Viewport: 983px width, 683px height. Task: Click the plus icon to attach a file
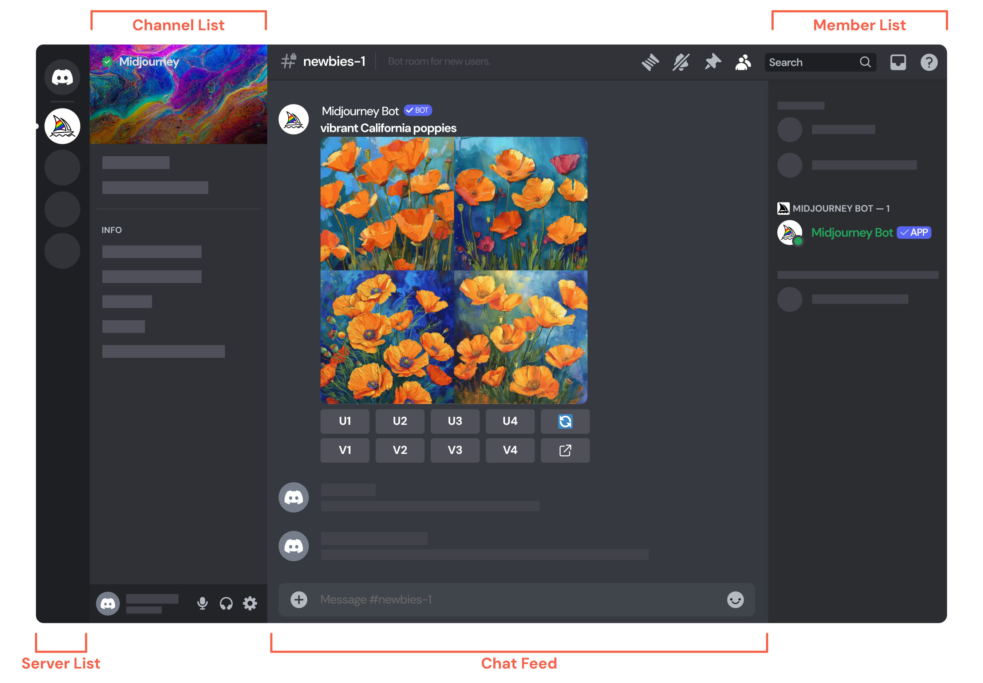tap(299, 600)
